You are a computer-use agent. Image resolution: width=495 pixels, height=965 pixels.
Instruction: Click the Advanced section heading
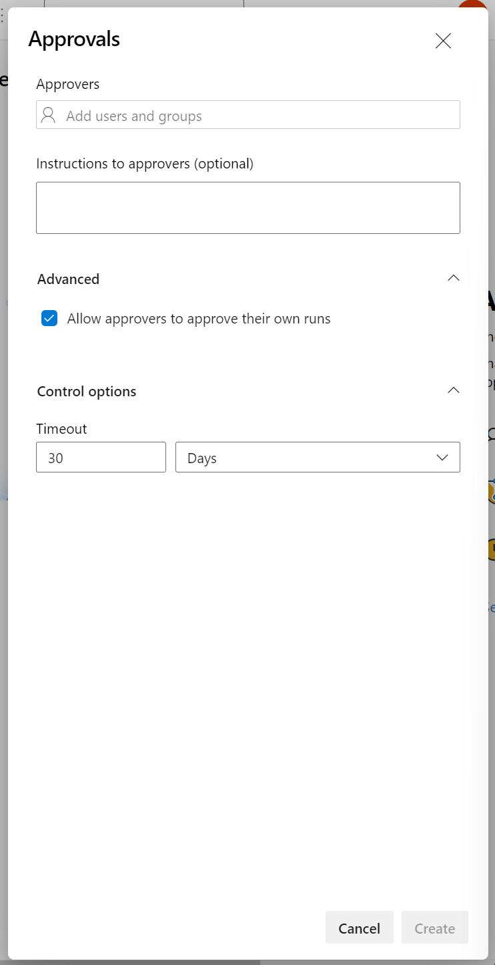pos(68,279)
